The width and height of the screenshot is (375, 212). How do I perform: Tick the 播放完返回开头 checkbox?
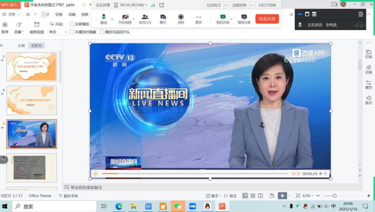[x=102, y=32]
